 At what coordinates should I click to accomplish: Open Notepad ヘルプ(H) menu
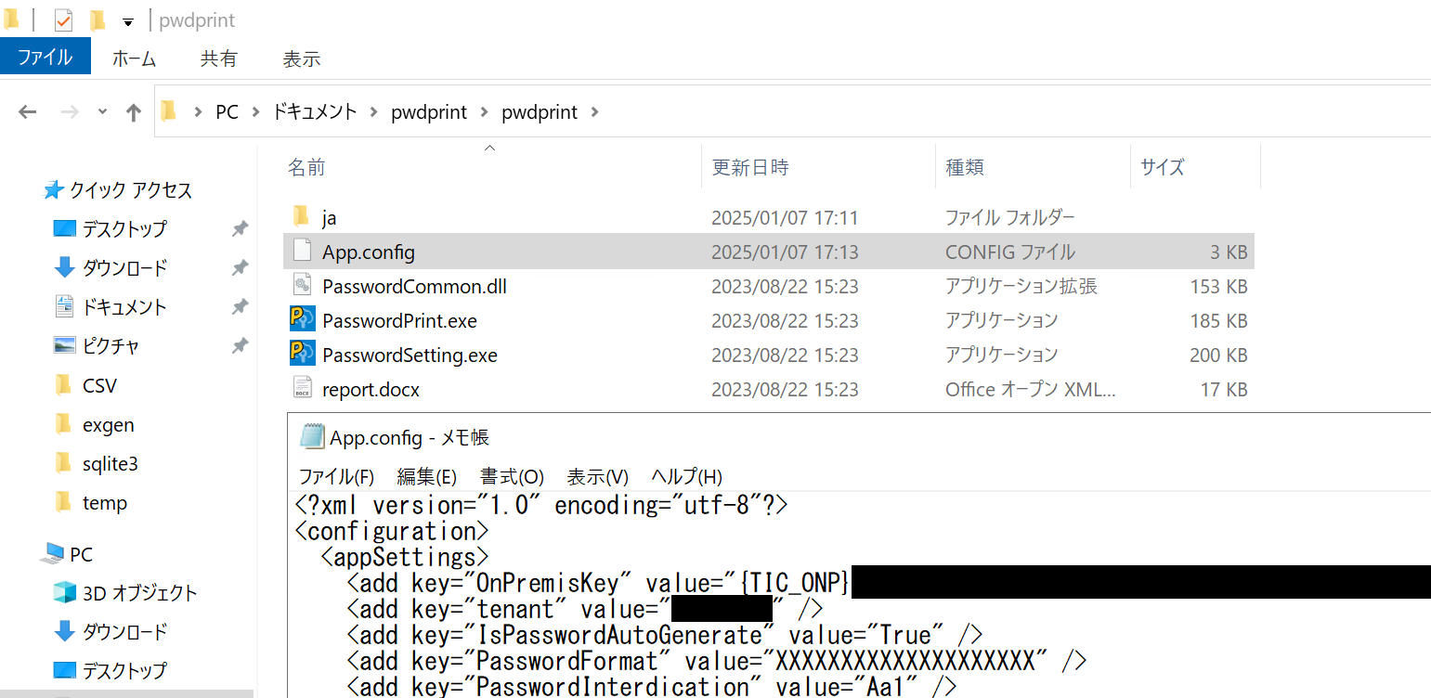tap(686, 477)
